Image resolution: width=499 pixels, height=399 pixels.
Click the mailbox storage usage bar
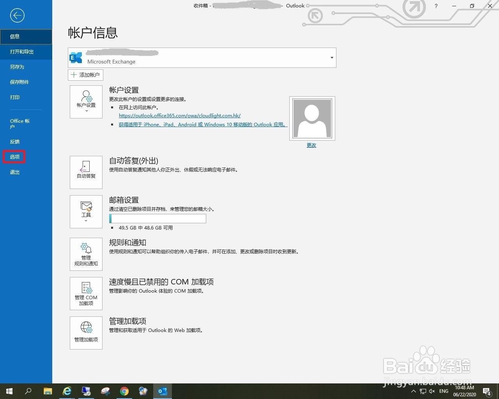coord(157,219)
